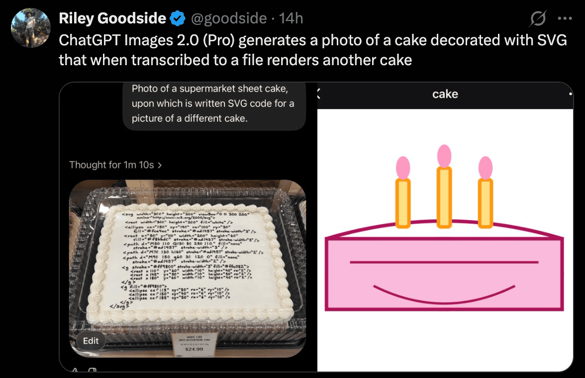Click the left candle's pink flame
This screenshot has height=378, width=585.
coord(403,168)
